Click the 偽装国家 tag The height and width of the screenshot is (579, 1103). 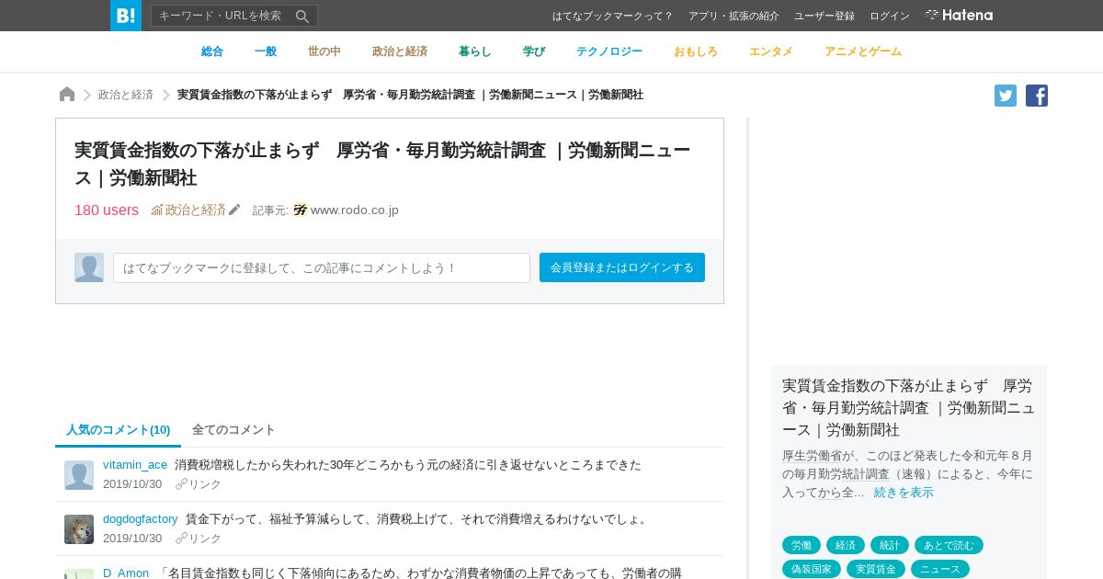[812, 569]
